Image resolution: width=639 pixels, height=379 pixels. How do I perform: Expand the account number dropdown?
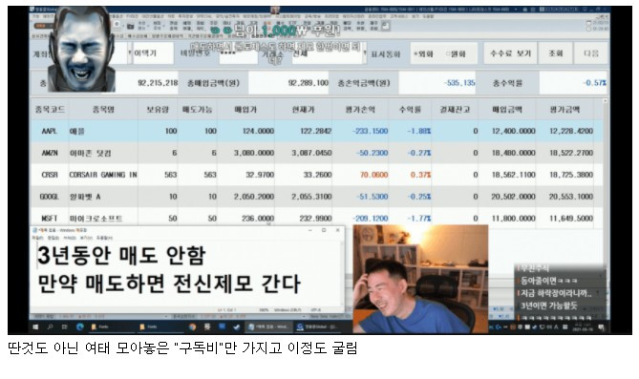[x=130, y=53]
